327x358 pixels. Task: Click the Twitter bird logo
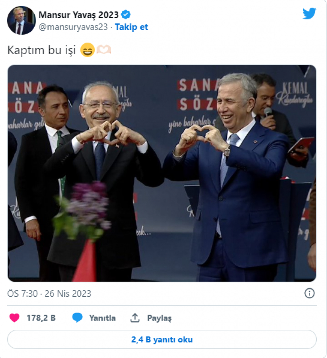[x=309, y=14]
